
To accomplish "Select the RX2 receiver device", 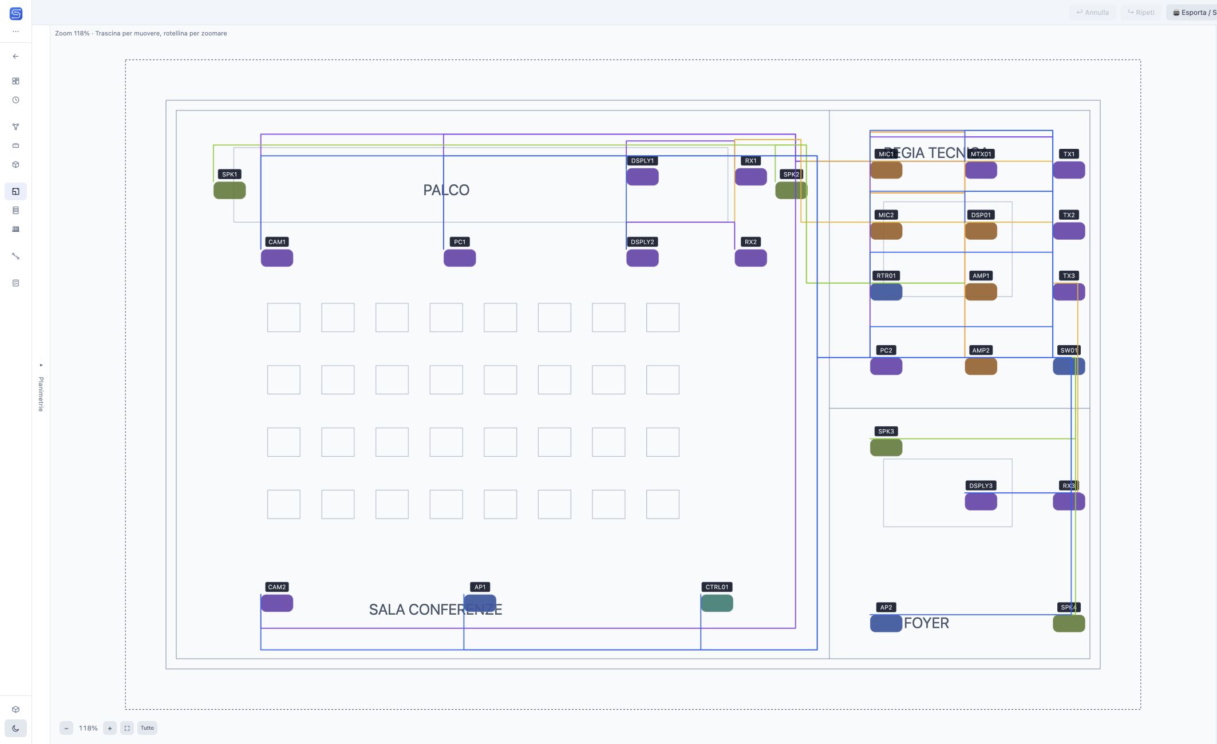I will (750, 258).
